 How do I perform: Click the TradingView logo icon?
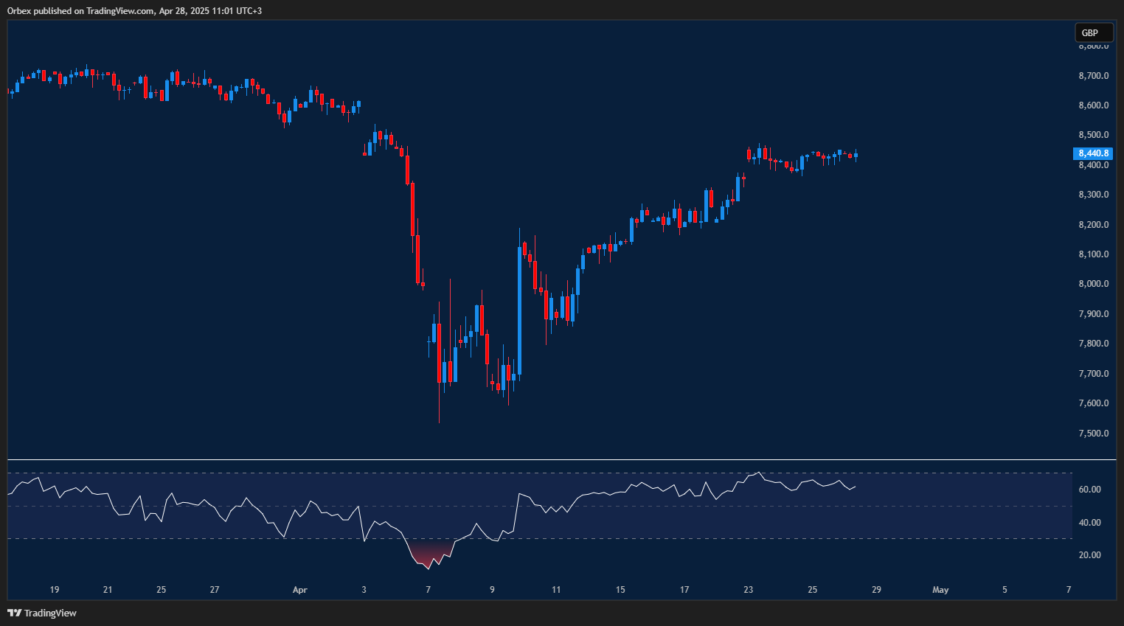13,613
